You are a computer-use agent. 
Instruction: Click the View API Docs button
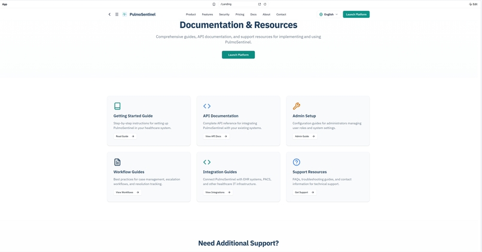tap(216, 136)
